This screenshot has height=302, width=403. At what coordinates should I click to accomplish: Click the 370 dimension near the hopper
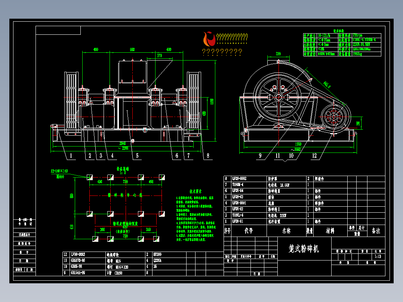[159, 56]
